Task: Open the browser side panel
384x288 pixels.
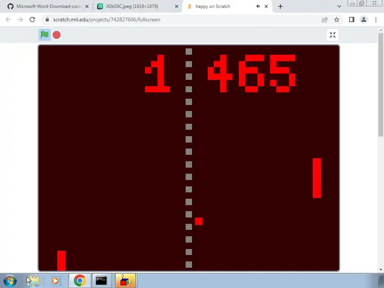Action: (352, 19)
